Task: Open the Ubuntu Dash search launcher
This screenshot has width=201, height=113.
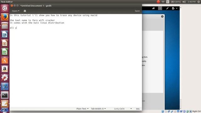Action: coord(5,8)
